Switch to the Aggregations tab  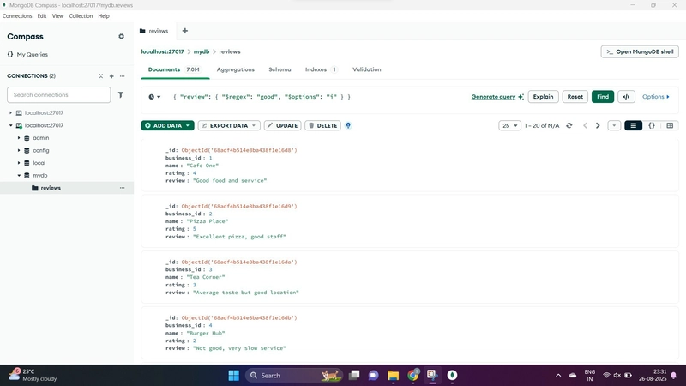click(235, 69)
